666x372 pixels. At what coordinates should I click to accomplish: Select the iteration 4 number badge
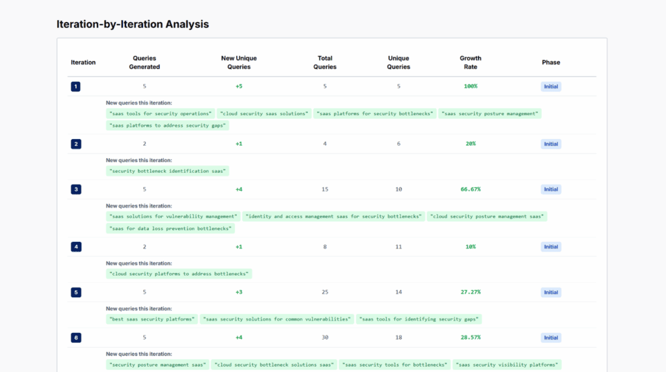75,246
